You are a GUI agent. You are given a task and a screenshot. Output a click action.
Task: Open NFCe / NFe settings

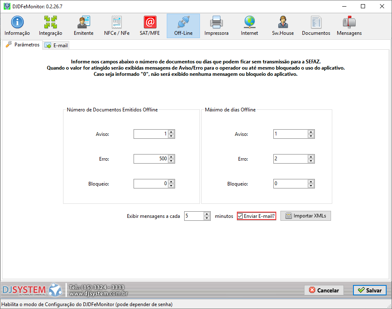click(x=117, y=26)
